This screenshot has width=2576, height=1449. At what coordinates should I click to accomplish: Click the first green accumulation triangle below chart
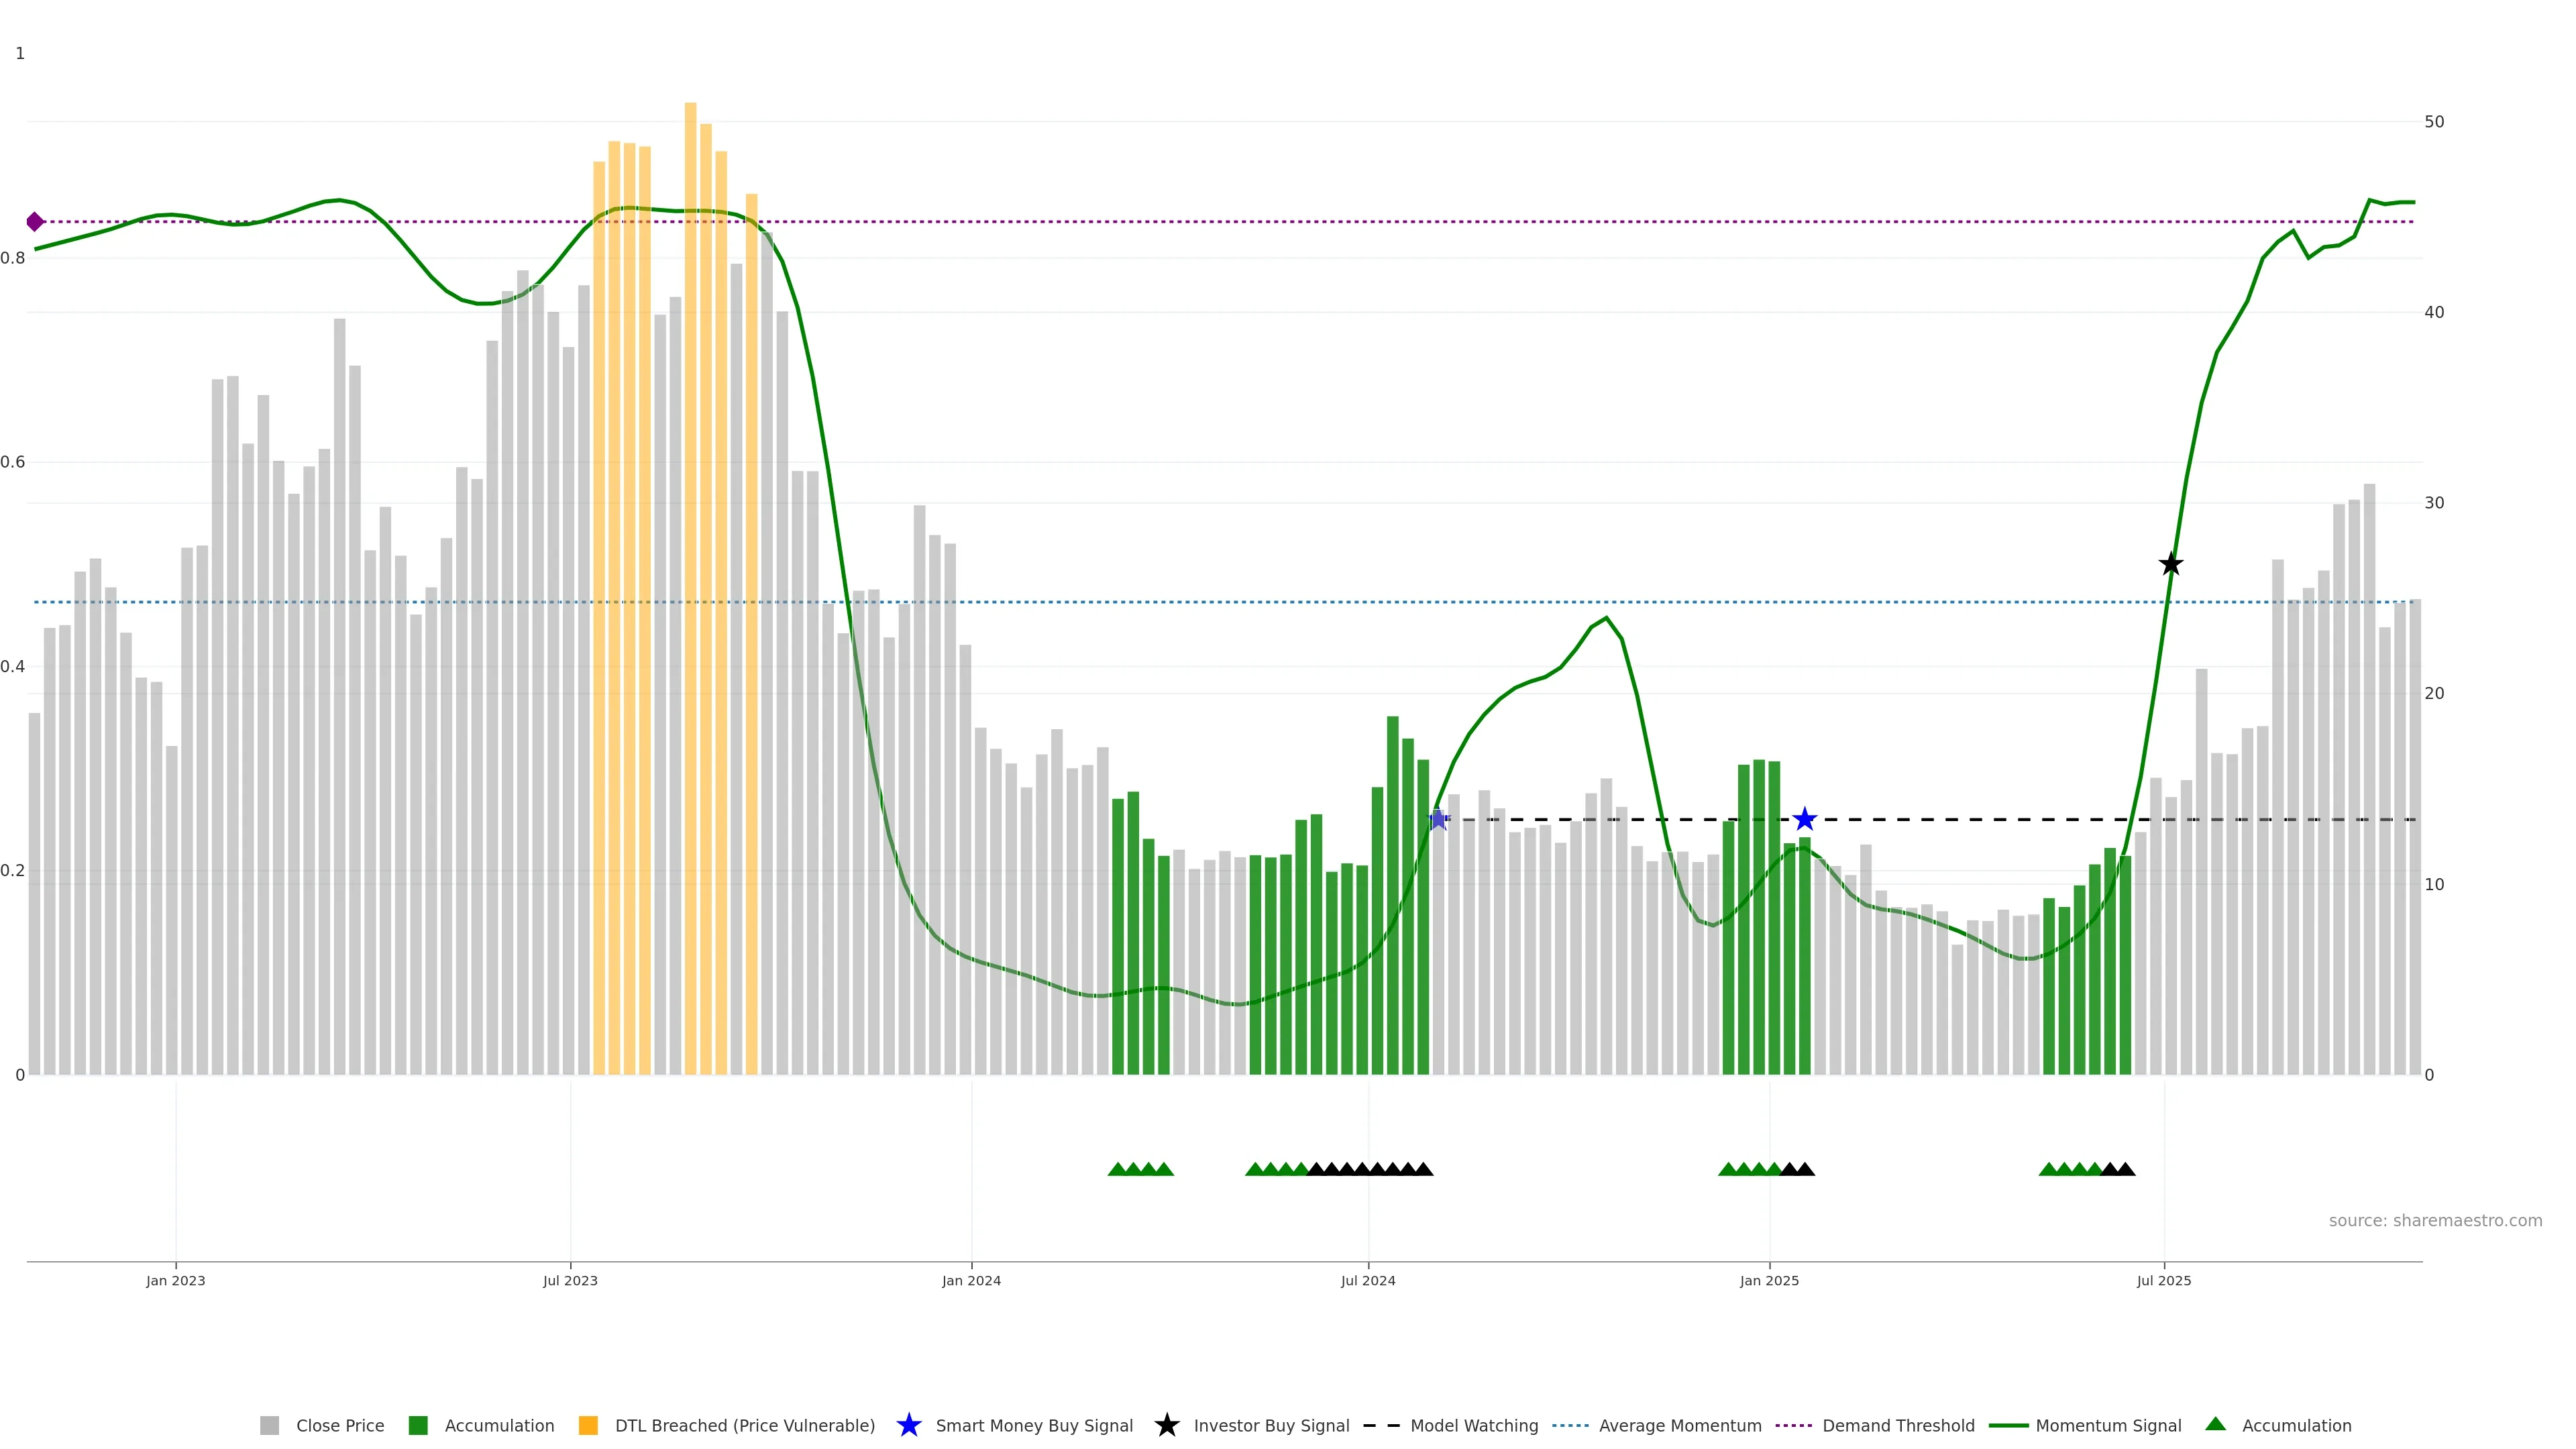point(1118,1169)
